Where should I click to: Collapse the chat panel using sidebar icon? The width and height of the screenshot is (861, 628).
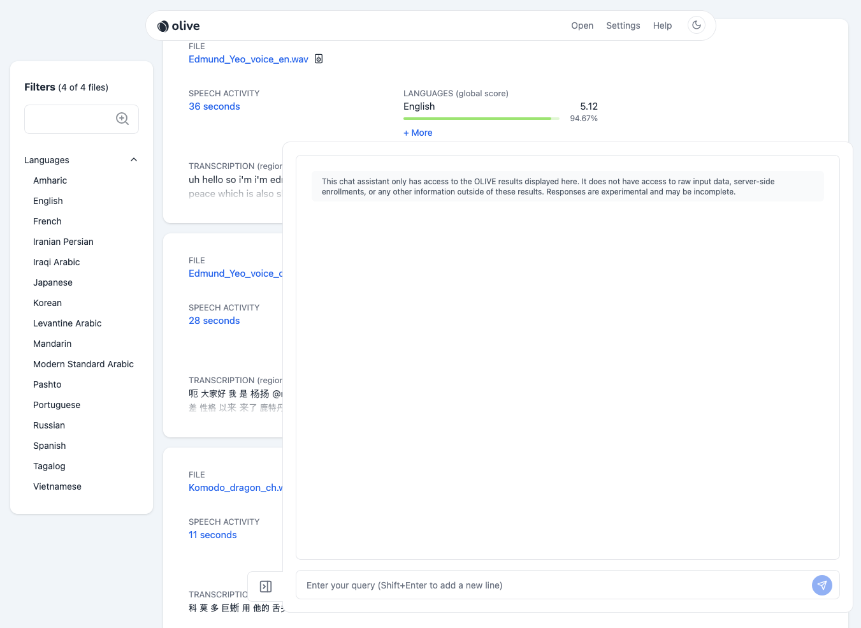pyautogui.click(x=266, y=587)
